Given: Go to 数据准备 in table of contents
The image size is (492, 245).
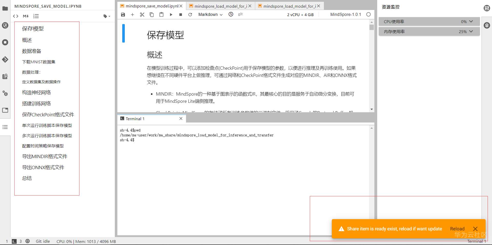Looking at the screenshot, I should 32,51.
